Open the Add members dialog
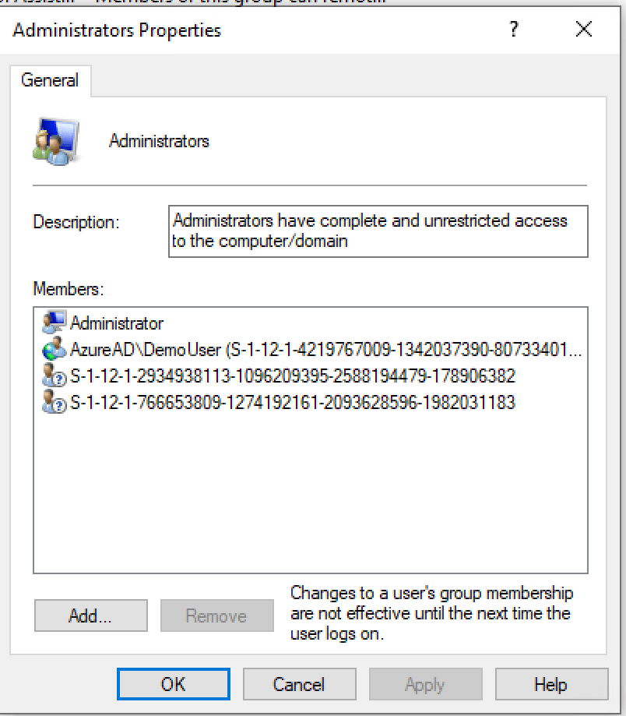Viewport: 626px width, 716px height. (90, 615)
